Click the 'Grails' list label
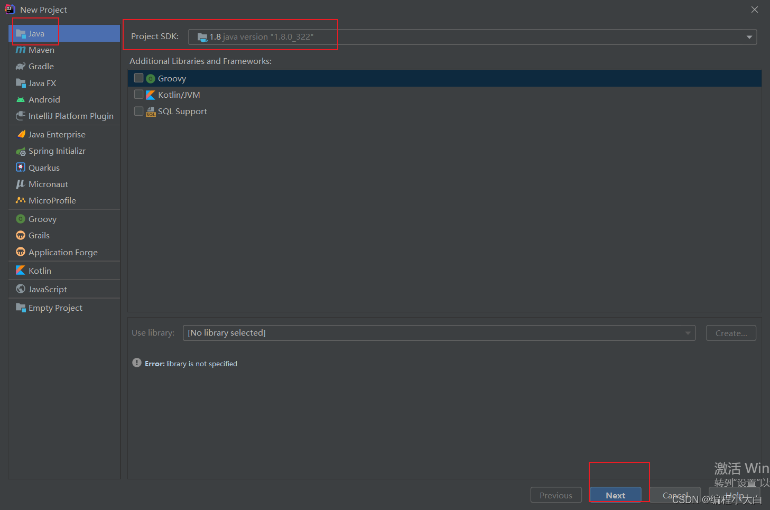 39,235
